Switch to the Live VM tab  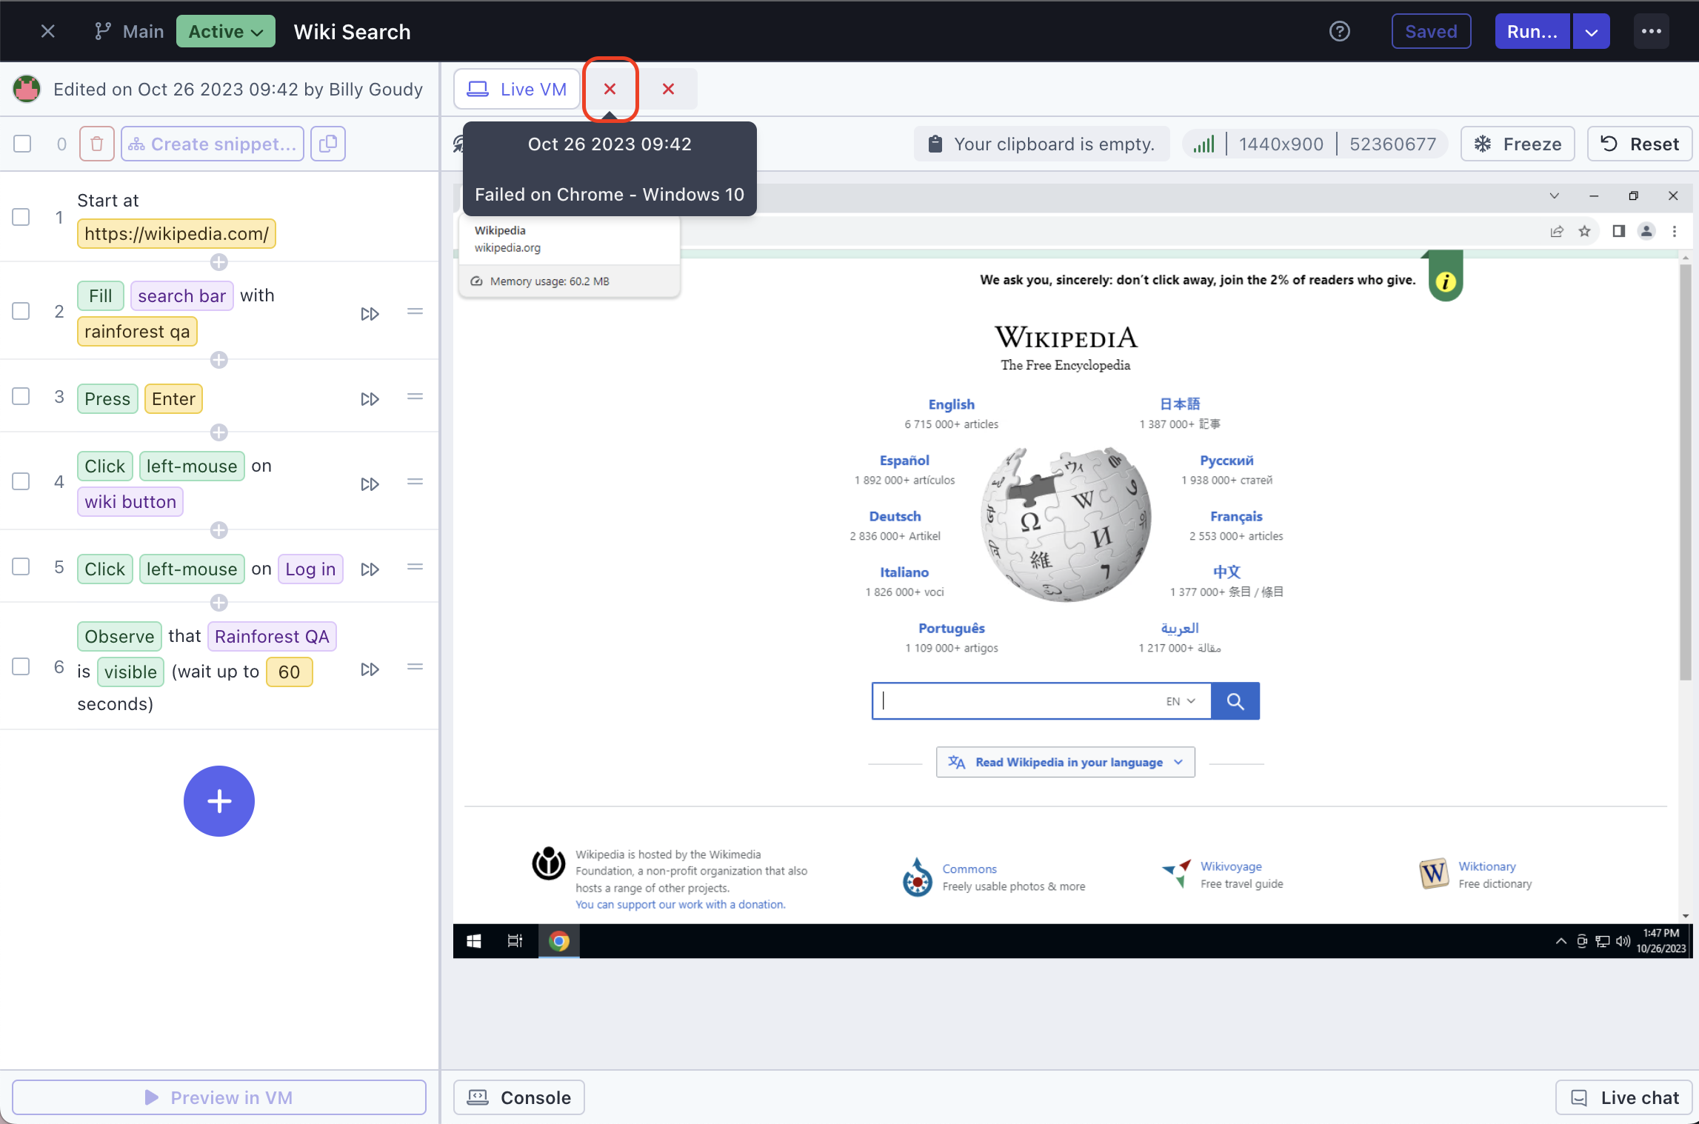(517, 89)
